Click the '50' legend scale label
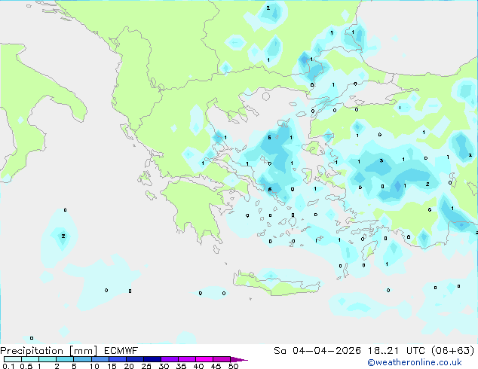 (234, 366)
